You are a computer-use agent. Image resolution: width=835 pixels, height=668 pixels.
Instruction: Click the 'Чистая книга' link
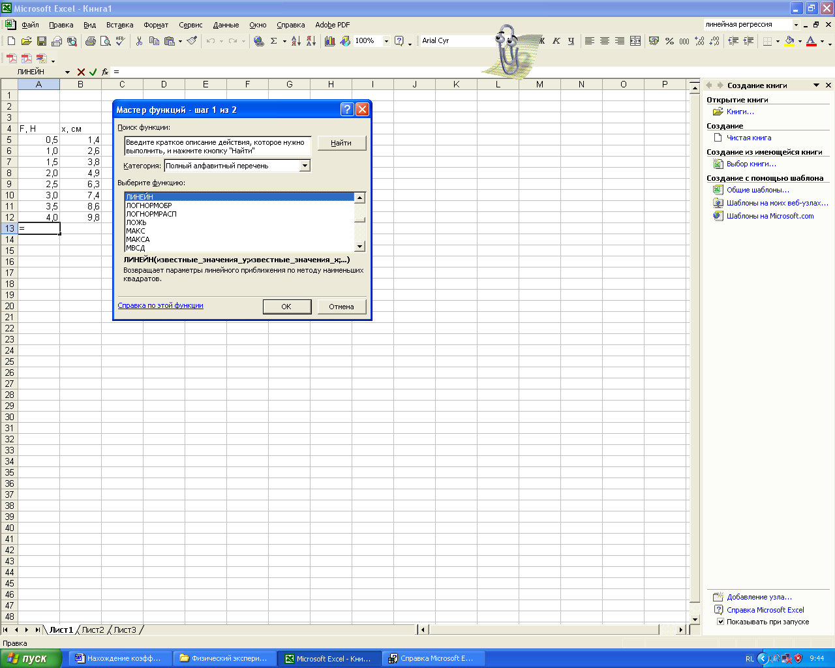click(x=749, y=138)
